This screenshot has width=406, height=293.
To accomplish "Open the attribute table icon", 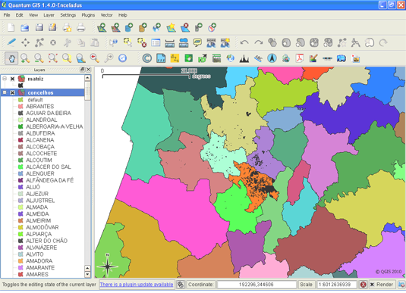I will [156, 42].
